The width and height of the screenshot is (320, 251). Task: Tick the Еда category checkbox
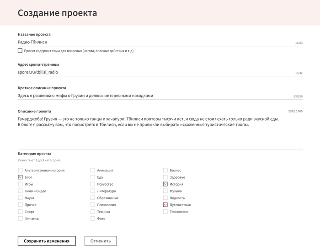93,177
